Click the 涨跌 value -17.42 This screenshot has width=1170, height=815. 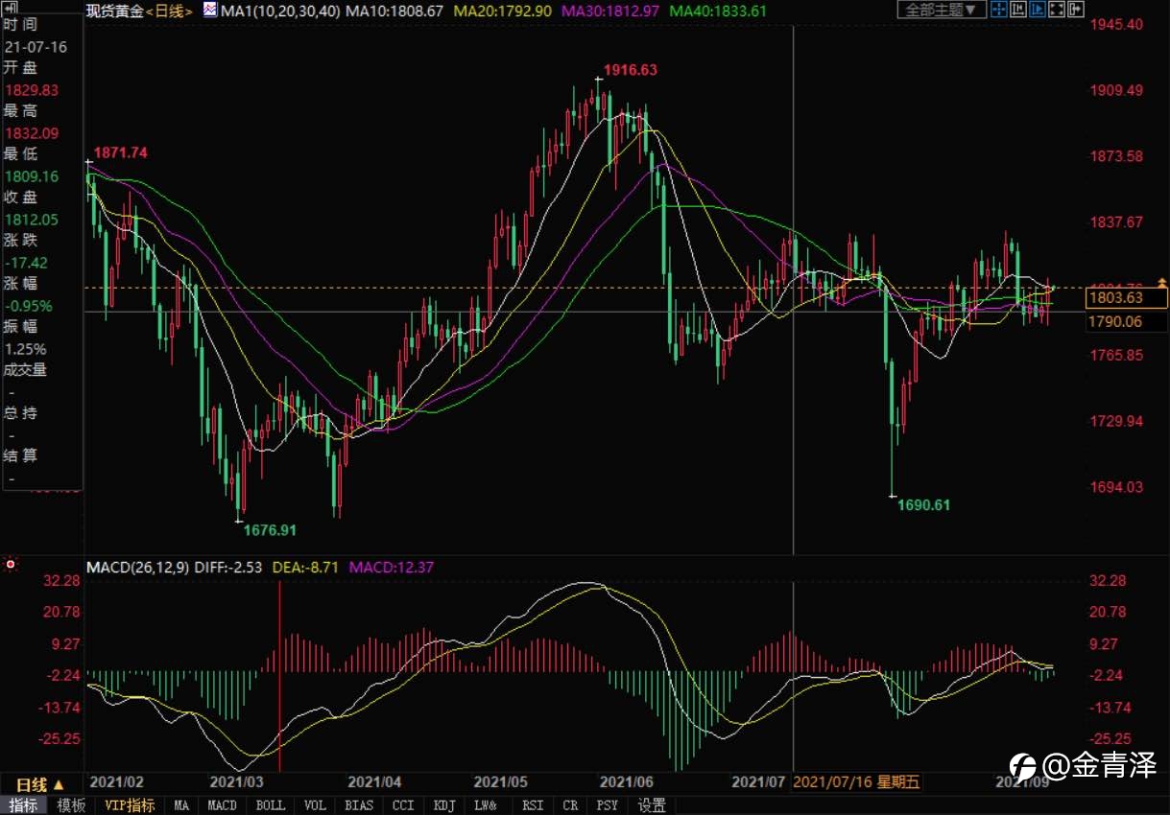coord(27,263)
